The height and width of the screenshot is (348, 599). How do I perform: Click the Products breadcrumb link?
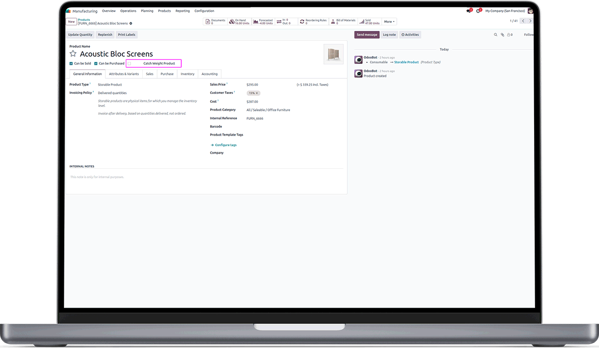(84, 19)
